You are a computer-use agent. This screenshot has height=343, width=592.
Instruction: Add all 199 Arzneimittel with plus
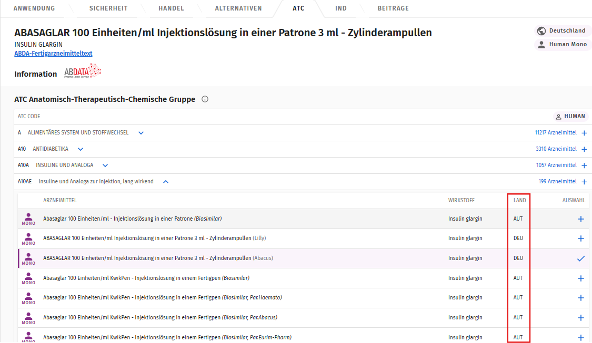(584, 182)
